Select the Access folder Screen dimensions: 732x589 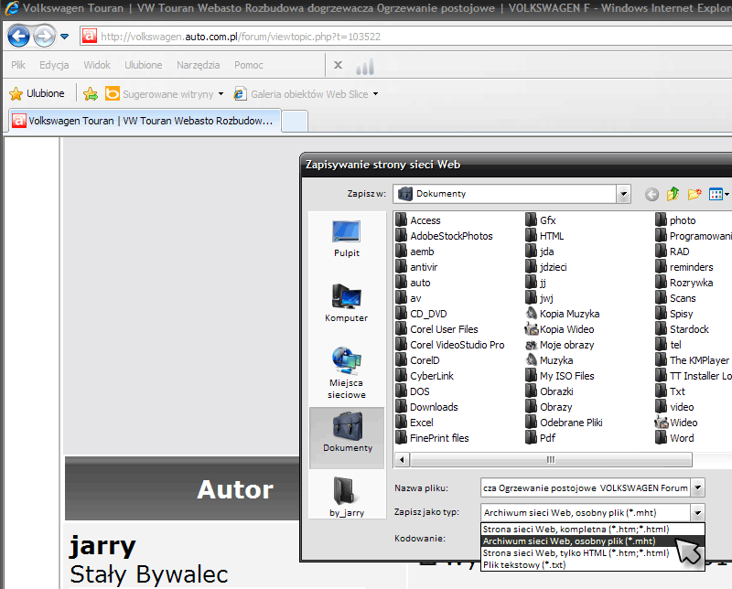pyautogui.click(x=418, y=220)
